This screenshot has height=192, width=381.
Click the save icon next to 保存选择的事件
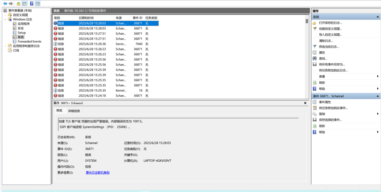point(315,120)
